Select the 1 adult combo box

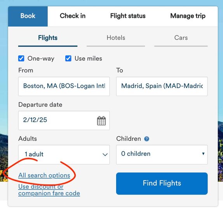tap(64, 154)
